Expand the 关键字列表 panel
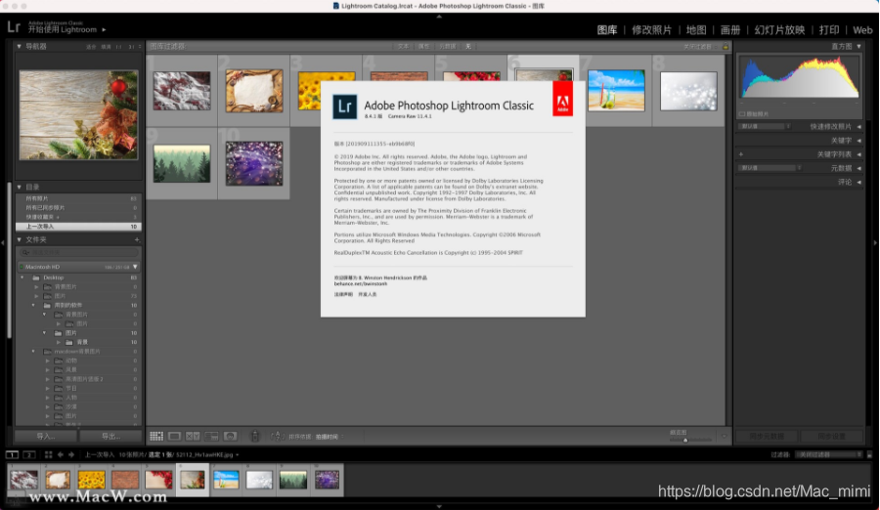880x510 pixels. pos(859,154)
